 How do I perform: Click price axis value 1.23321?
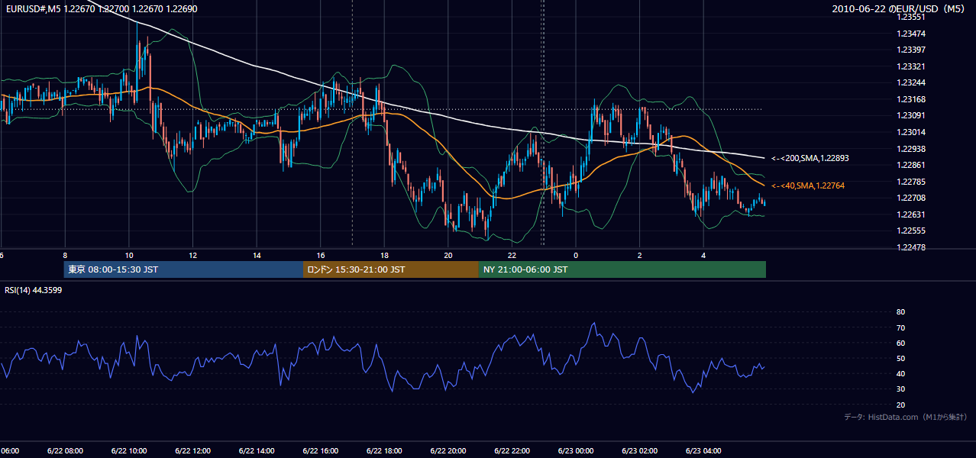910,66
